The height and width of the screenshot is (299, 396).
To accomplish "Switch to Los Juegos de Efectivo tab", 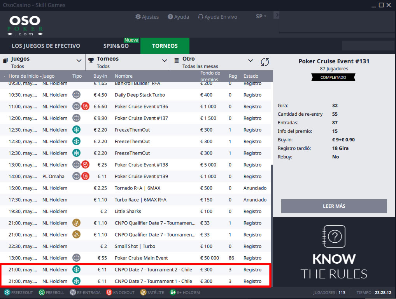I will (x=46, y=46).
